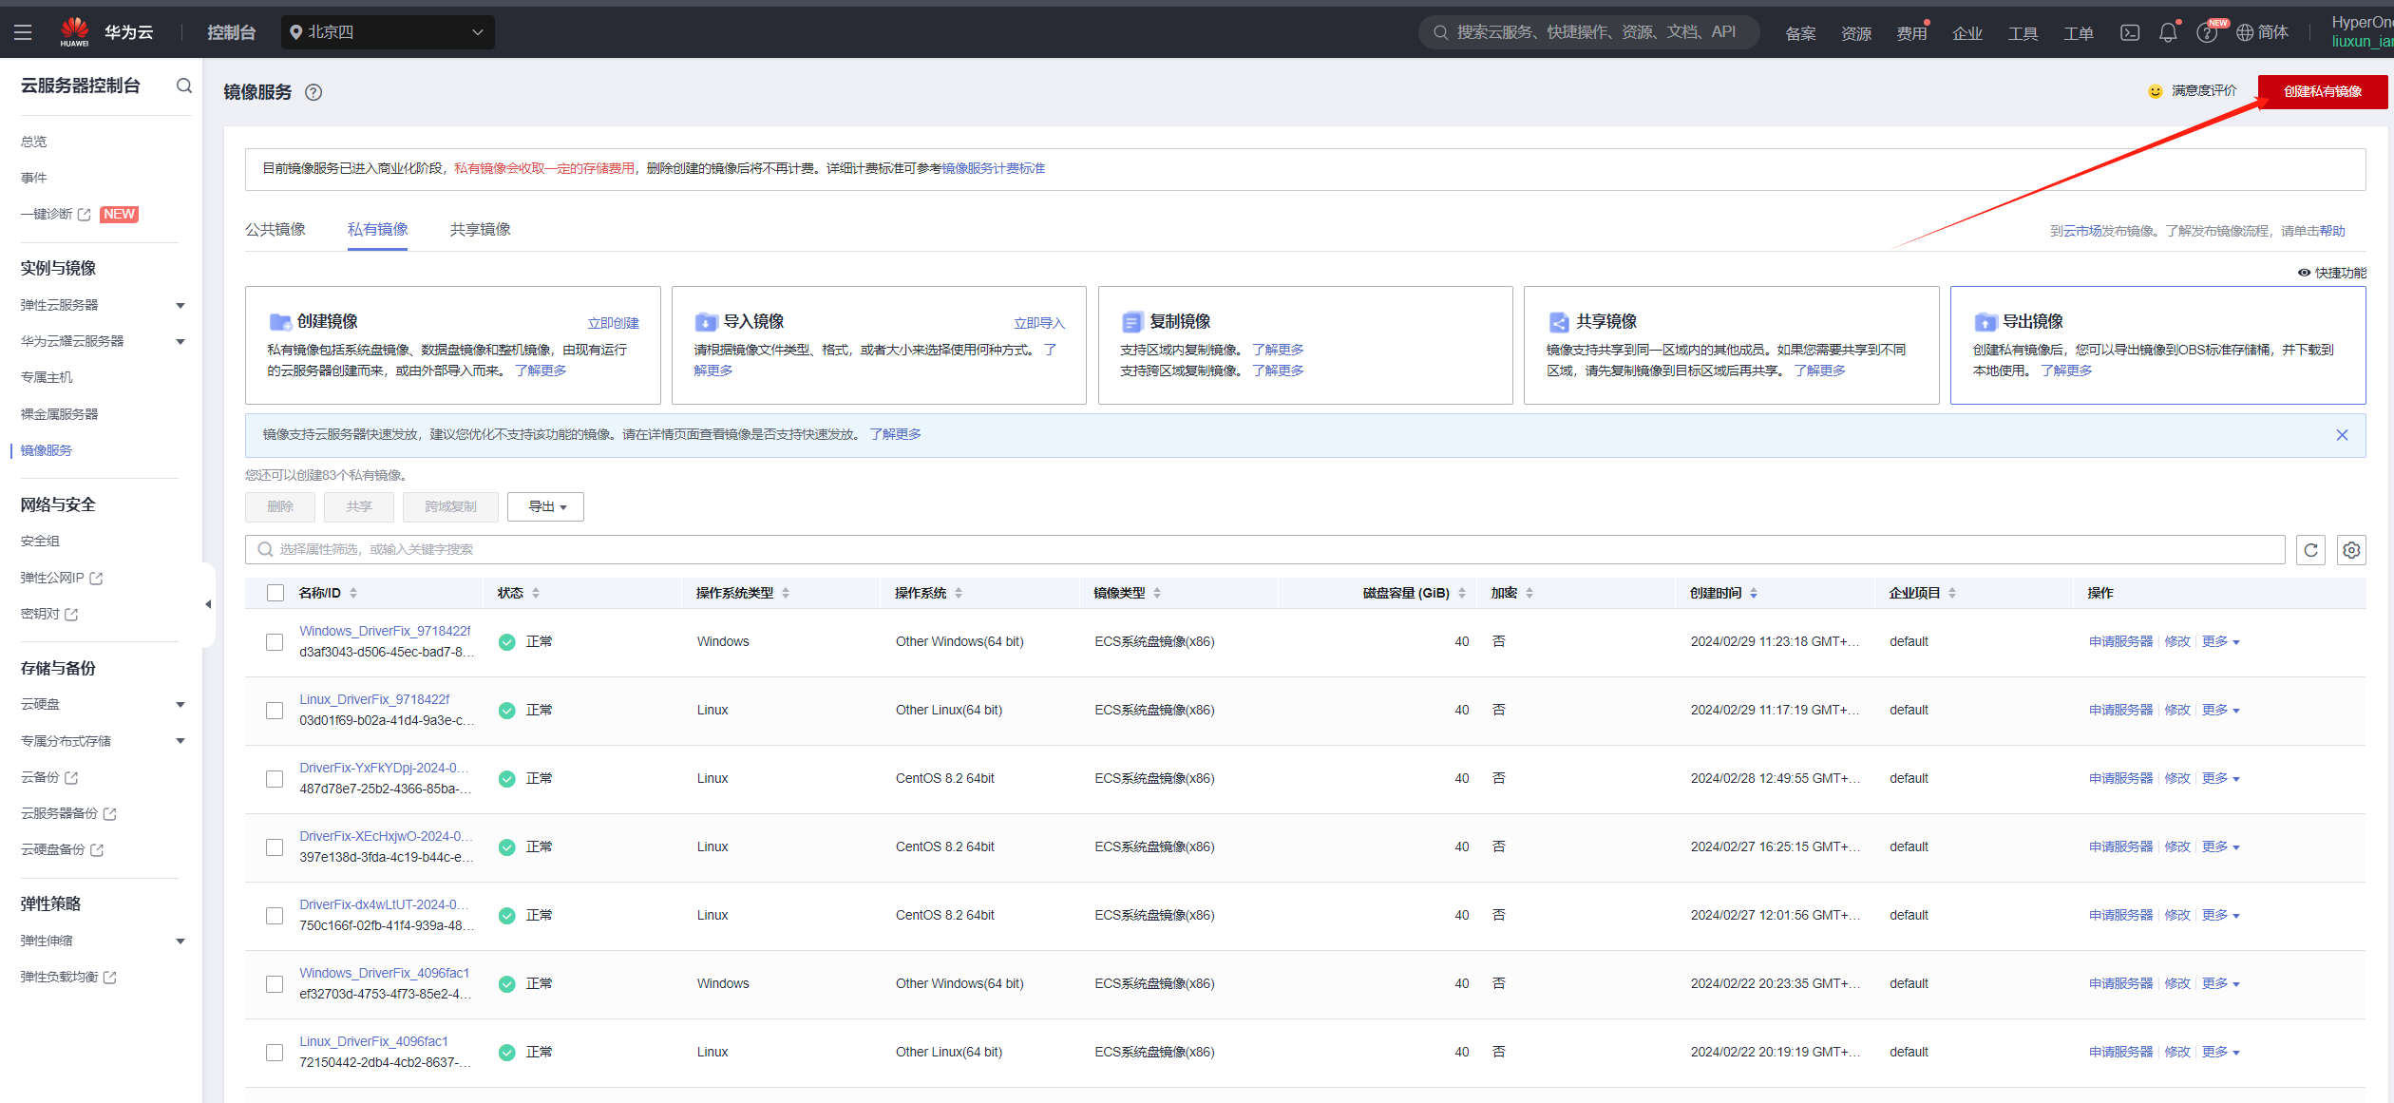The width and height of the screenshot is (2394, 1103).
Task: Click 申请服务器 for Linux_DriverFix_9718422f
Action: (2120, 711)
